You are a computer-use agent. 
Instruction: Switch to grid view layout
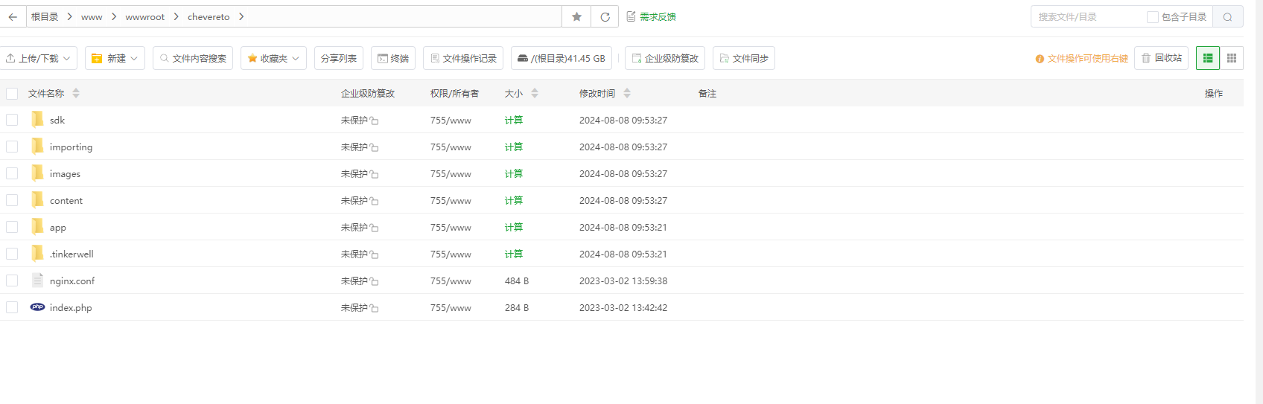tap(1232, 58)
